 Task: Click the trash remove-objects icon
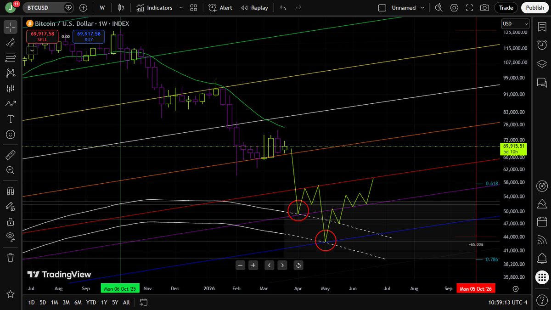tap(11, 257)
